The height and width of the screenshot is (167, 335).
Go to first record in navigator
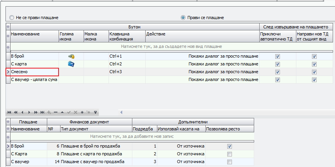(x=9, y=112)
